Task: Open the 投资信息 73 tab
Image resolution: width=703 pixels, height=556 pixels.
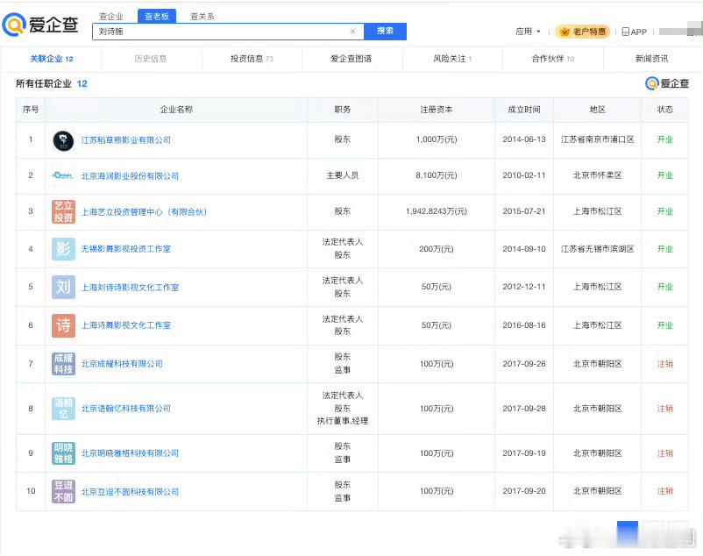Action: pyautogui.click(x=252, y=59)
